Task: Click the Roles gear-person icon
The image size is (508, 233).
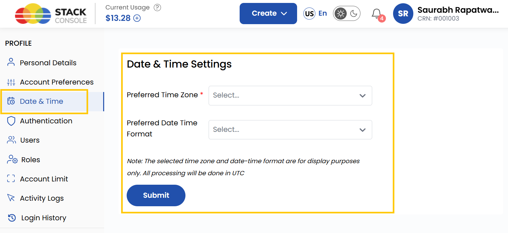Action: click(11, 159)
